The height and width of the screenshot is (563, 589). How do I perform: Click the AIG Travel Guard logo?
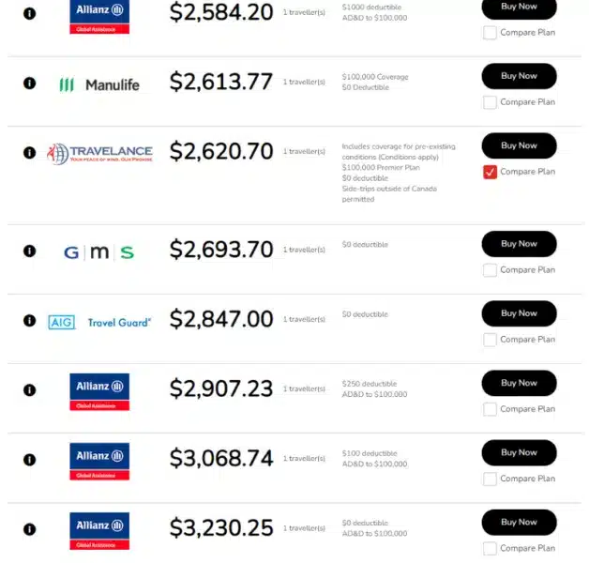tap(99, 322)
